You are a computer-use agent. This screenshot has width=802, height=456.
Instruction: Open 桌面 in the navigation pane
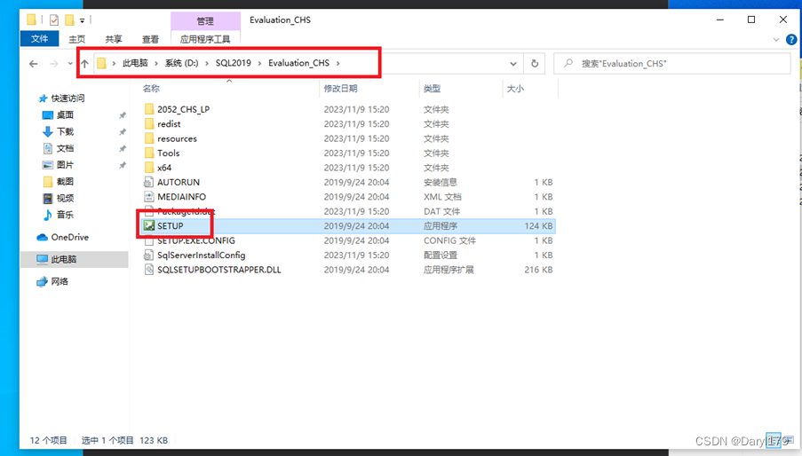pyautogui.click(x=65, y=115)
